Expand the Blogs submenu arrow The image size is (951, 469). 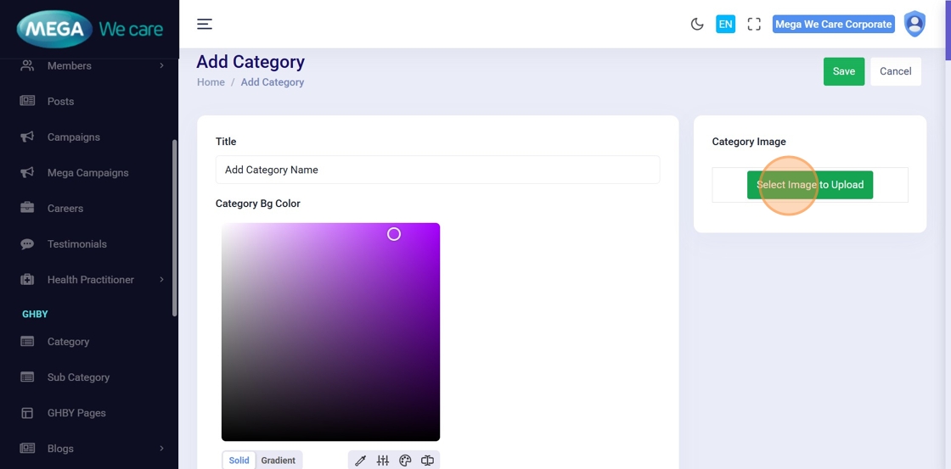161,448
